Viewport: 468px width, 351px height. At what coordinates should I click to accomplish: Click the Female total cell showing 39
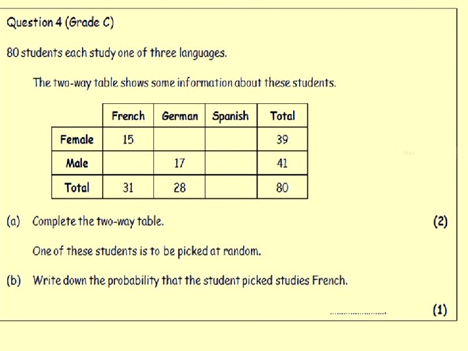tap(282, 139)
